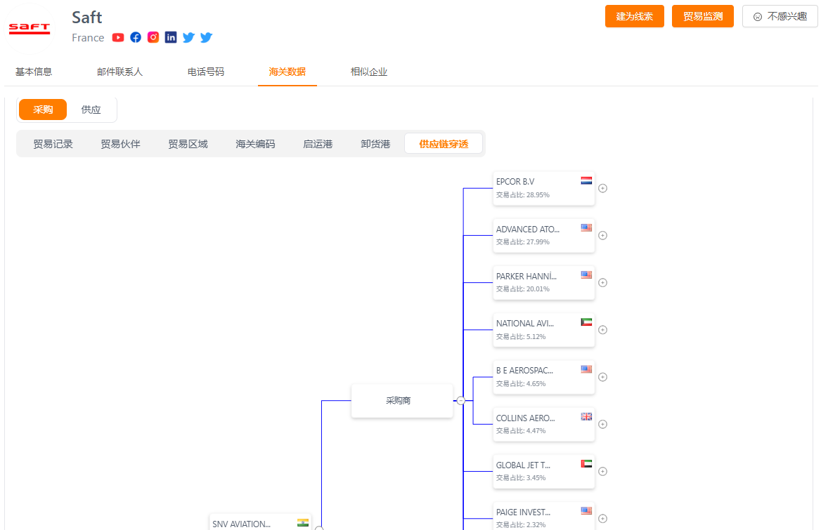Screen dimensions: 821x530
Task: Mark company as 不感兴趣
Action: pos(780,16)
